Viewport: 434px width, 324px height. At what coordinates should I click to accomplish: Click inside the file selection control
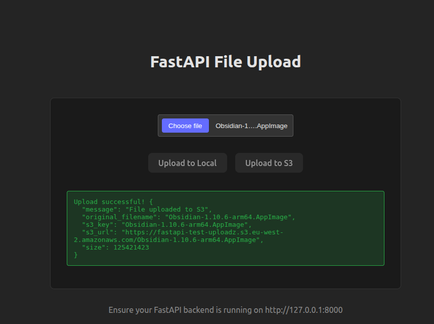coord(225,125)
